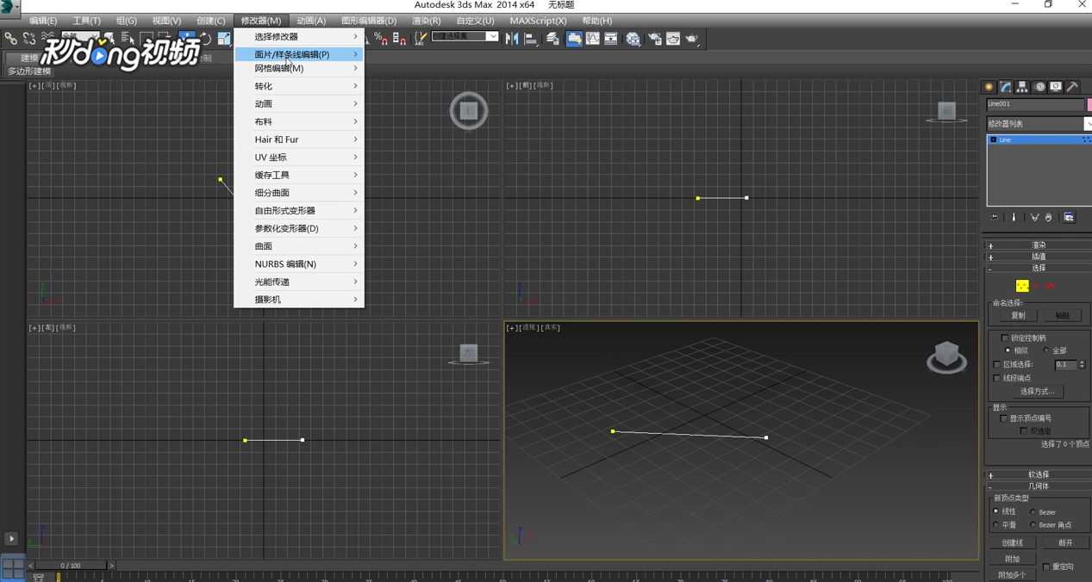This screenshot has height=582, width=1092.
Task: Select 平滑 vertex type radio
Action: [996, 524]
